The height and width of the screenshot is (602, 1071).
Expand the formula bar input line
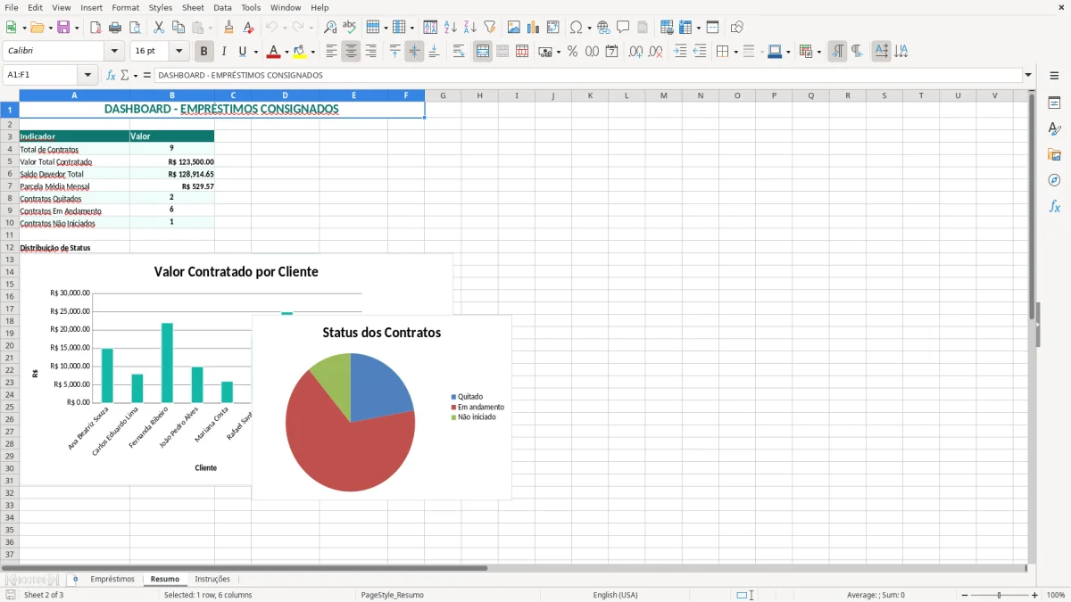(1029, 76)
